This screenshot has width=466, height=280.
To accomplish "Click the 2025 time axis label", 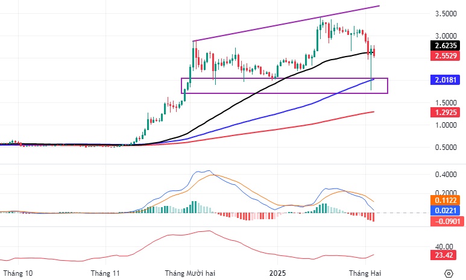I will coord(278,273).
